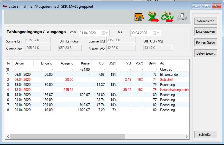This screenshot has width=224, height=145.
Task: Maximize the window
Action: pos(206,6)
